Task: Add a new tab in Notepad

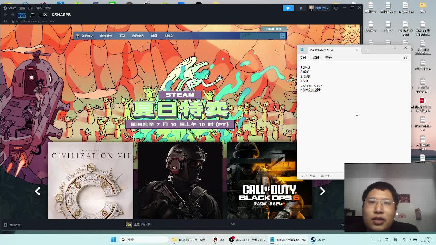Action: pyautogui.click(x=367, y=50)
